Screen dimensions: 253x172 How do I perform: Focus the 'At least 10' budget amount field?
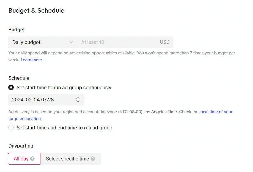118,42
